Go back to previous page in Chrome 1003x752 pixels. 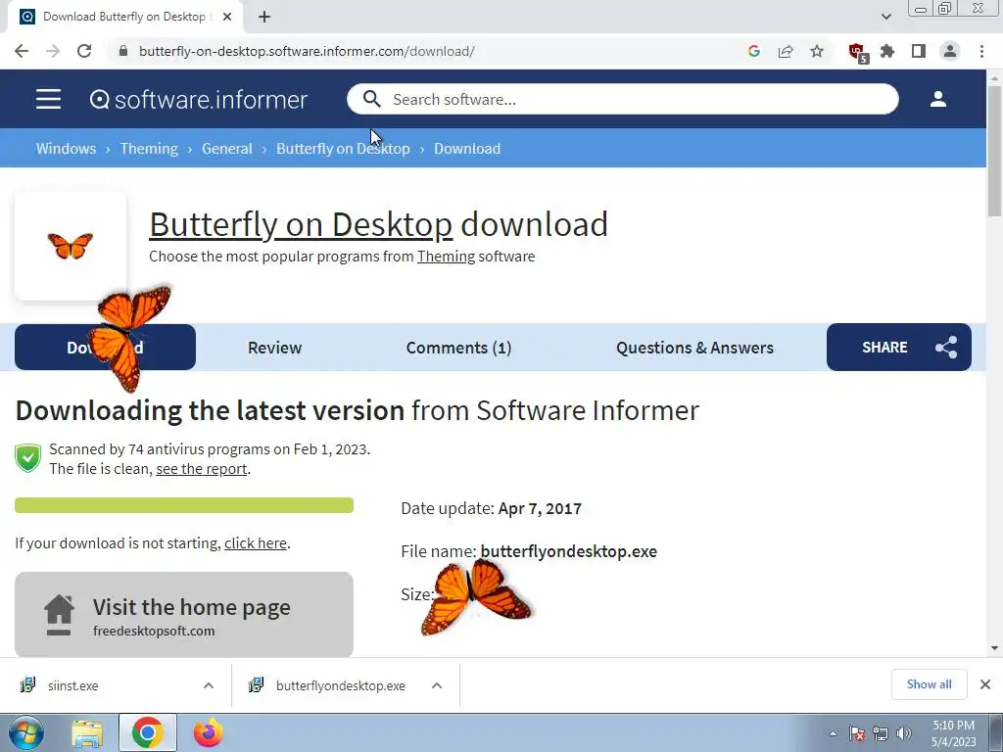pyautogui.click(x=22, y=51)
